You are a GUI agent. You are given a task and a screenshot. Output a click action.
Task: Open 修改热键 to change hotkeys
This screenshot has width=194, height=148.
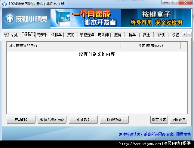pyautogui.click(x=114, y=120)
